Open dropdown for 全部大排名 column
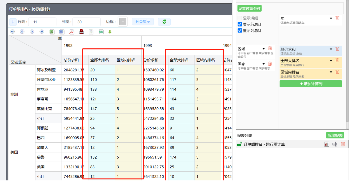Image resolution: width=349 pixels, height=182 pixels. pos(331,61)
